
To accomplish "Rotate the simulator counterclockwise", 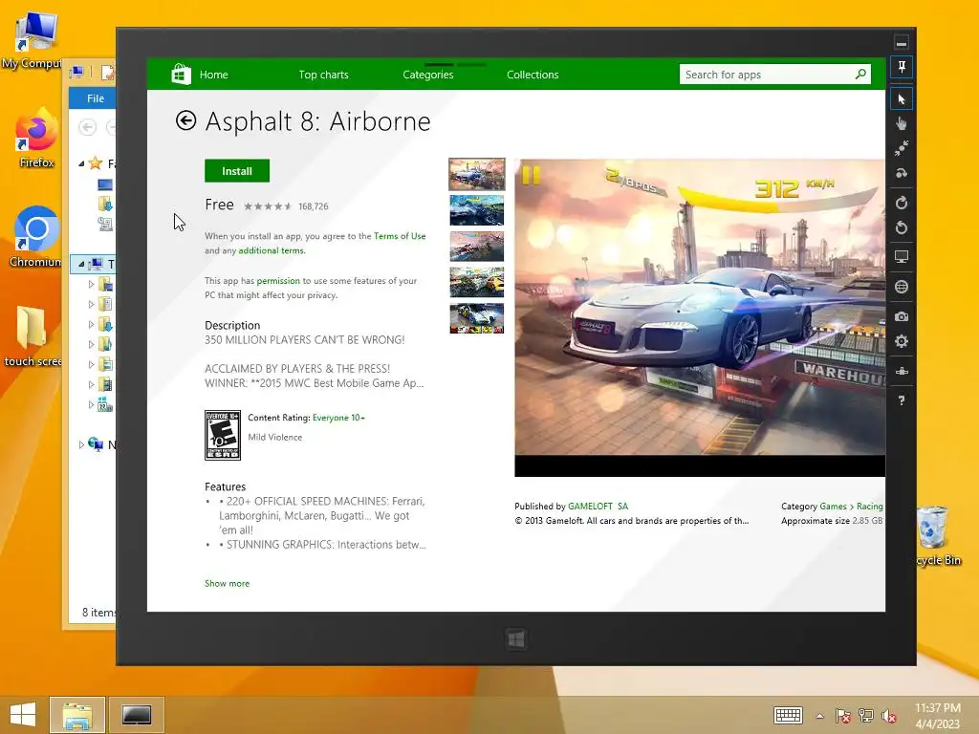I will (x=902, y=227).
